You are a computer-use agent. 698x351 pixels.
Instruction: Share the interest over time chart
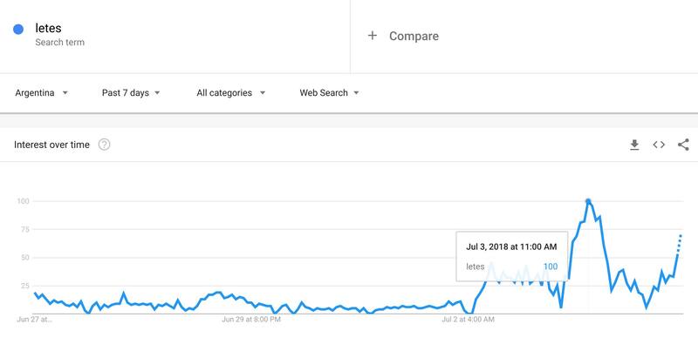683,145
